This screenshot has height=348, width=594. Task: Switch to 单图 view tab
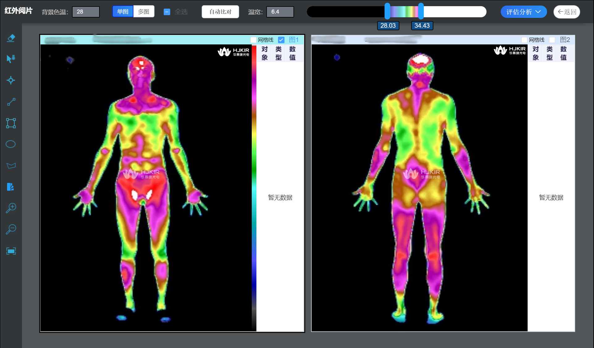point(123,12)
